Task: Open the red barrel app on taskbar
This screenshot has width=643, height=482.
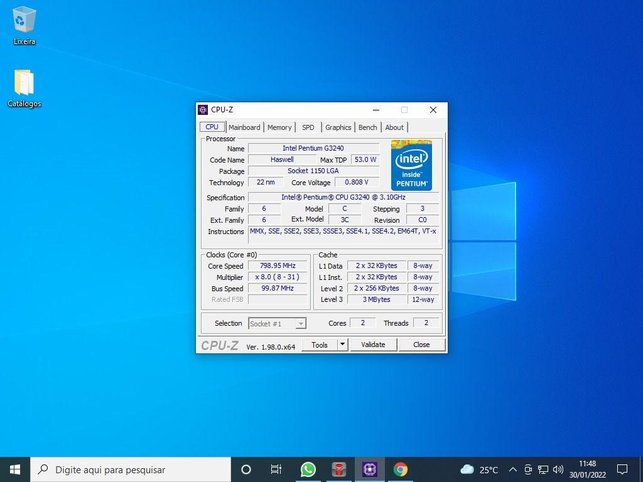Action: 338,469
